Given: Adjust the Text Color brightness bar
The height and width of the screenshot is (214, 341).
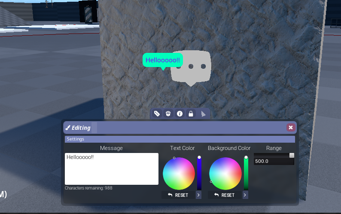Looking at the screenshot, I should tap(199, 173).
